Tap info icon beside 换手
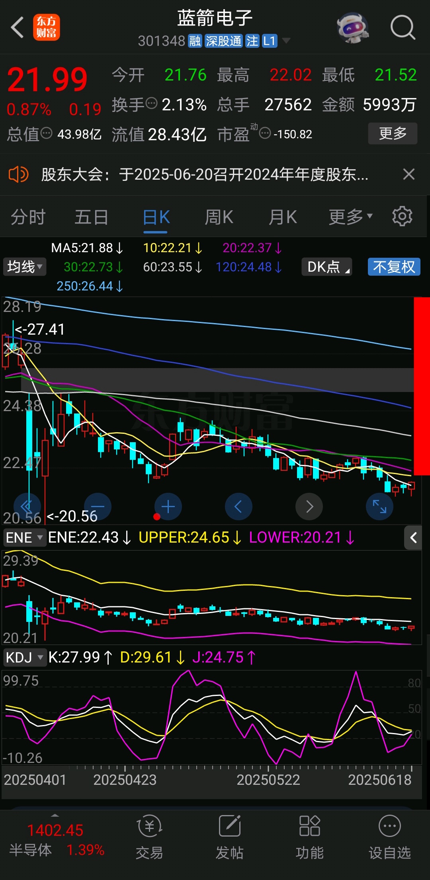 pyautogui.click(x=152, y=104)
